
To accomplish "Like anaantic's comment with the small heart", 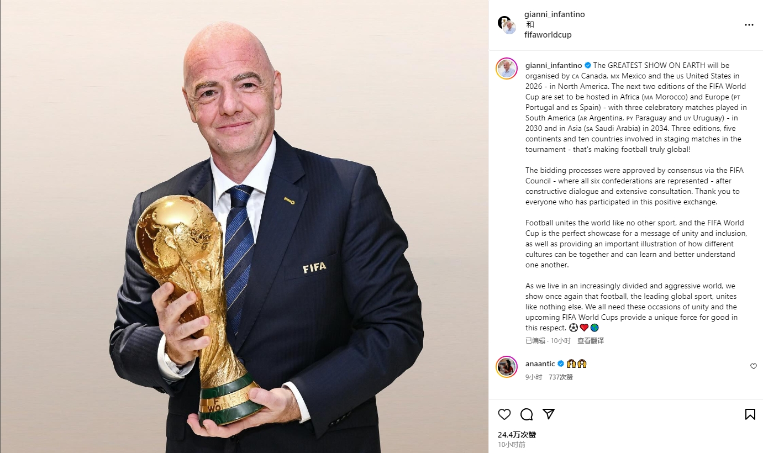I will point(753,366).
